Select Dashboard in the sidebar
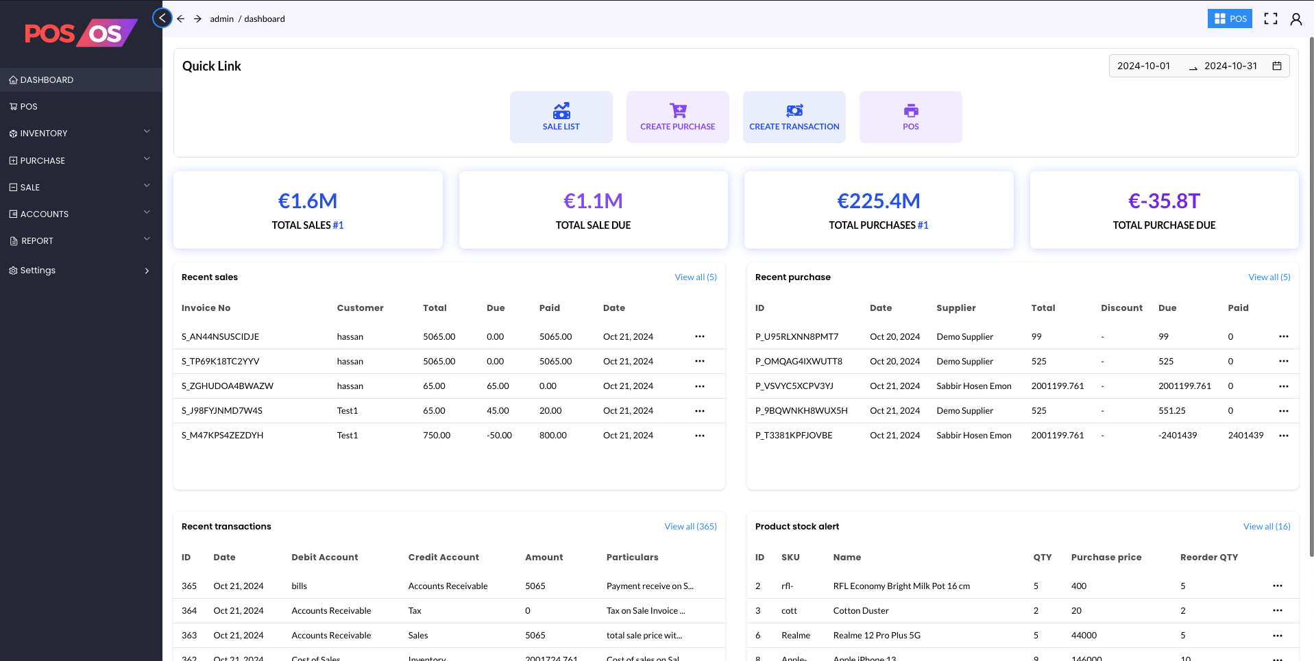This screenshot has height=661, width=1314. tap(81, 79)
